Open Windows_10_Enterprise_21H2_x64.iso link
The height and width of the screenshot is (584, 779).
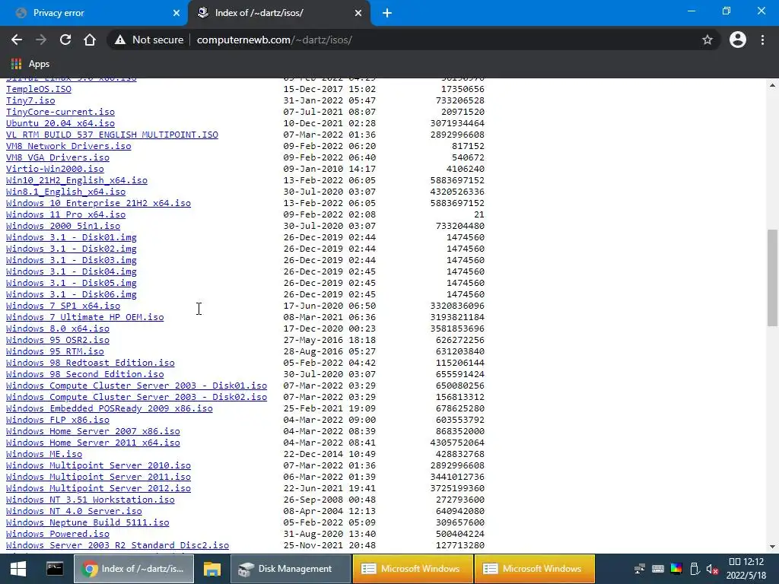point(98,203)
